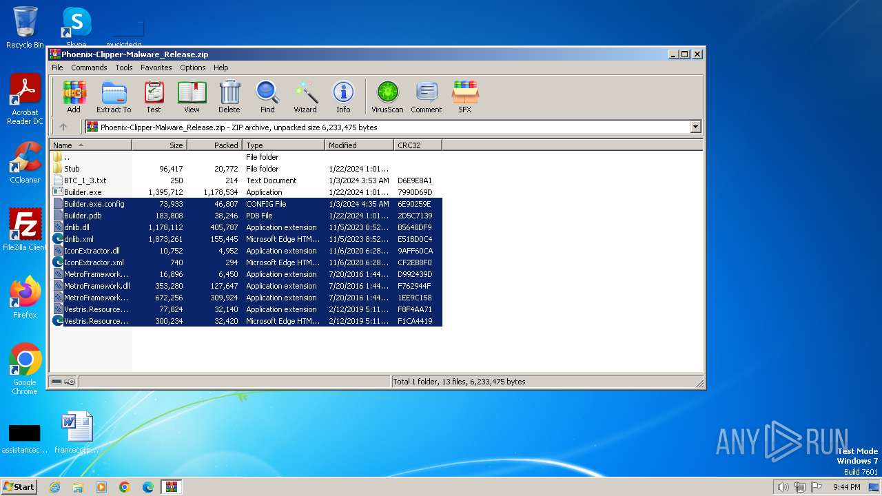The width and height of the screenshot is (882, 496).
Task: Open Chrome from the taskbar
Action: tap(125, 487)
